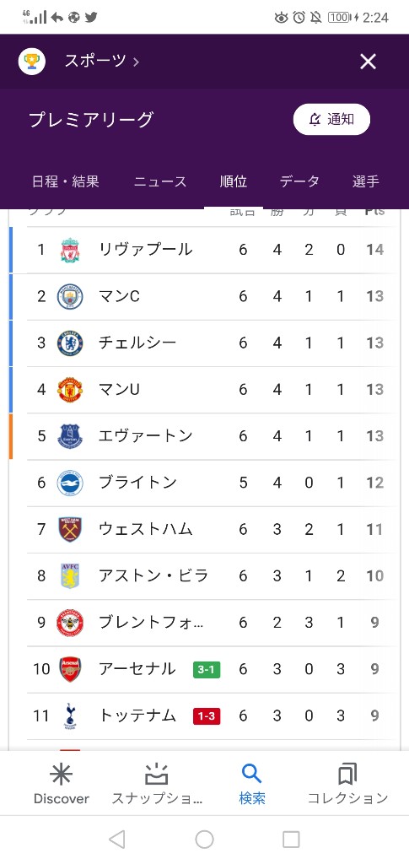The width and height of the screenshot is (409, 864).
Task: Tap the Chelsea club crest icon
Action: coord(70,343)
